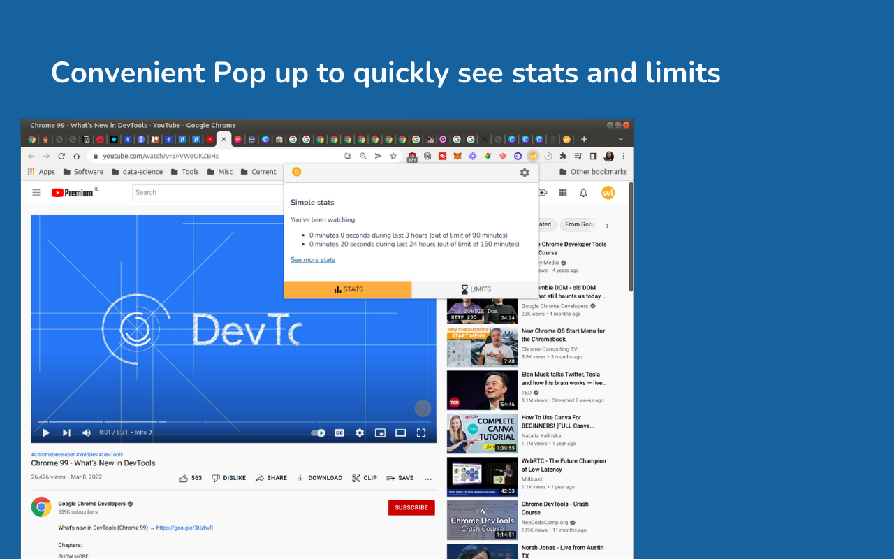The image size is (894, 559).
Task: Switch to the LIMITS tab
Action: click(475, 289)
